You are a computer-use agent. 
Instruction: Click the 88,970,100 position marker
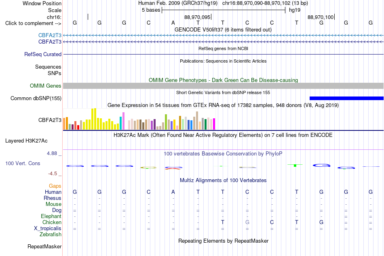point(321,17)
